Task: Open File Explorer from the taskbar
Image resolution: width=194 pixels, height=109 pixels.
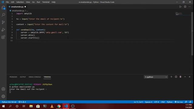Action: pos(31,106)
